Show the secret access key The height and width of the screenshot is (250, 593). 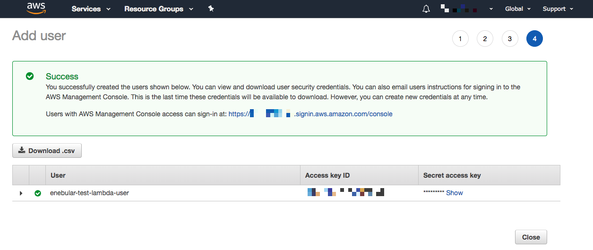[x=454, y=193]
